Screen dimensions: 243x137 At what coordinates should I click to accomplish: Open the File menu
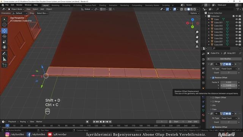[7, 5]
